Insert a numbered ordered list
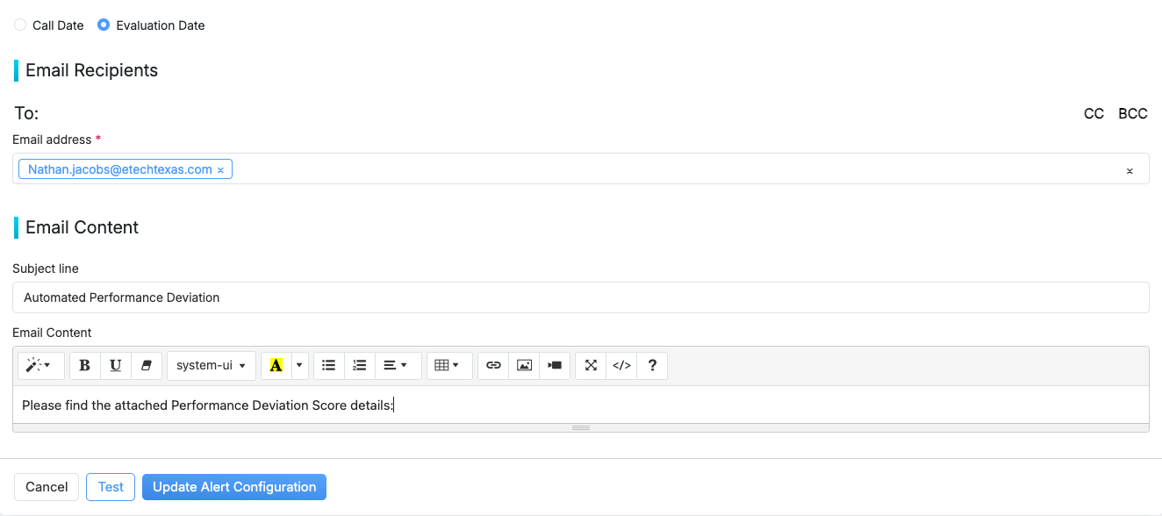The height and width of the screenshot is (516, 1162). click(x=360, y=365)
